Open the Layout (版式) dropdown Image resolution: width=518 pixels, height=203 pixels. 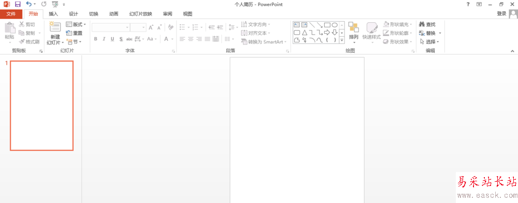pyautogui.click(x=76, y=24)
